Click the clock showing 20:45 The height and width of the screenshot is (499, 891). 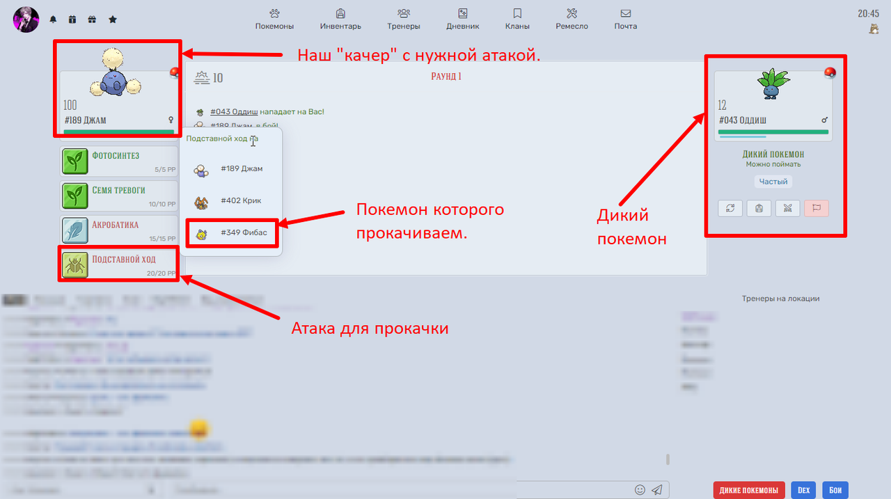point(868,13)
